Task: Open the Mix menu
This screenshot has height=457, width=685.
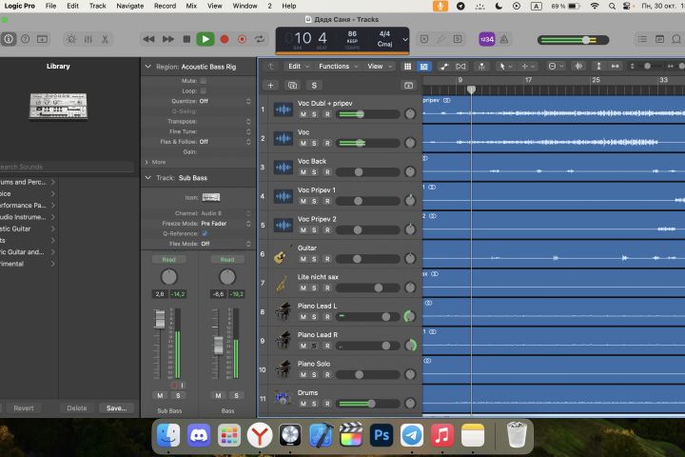Action: (191, 6)
